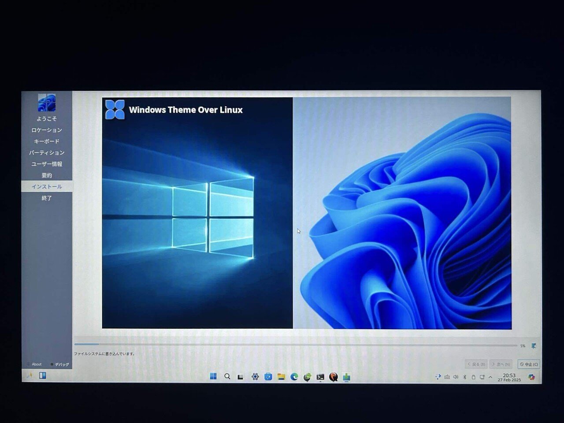Click the four-petal logo beside slideshow title

(x=115, y=109)
